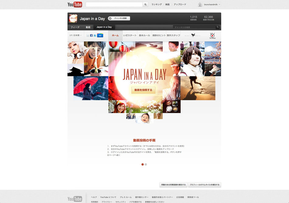Click the 動画を投稿する button
Screen dimensions: 289x203
coord(143,90)
